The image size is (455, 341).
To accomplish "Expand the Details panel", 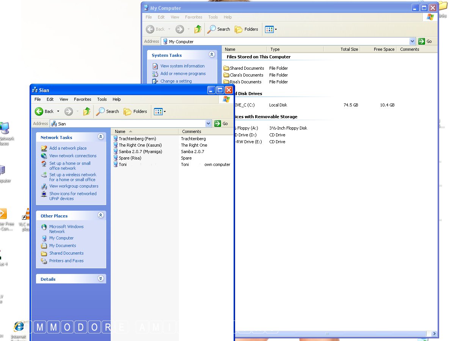I will pos(100,278).
